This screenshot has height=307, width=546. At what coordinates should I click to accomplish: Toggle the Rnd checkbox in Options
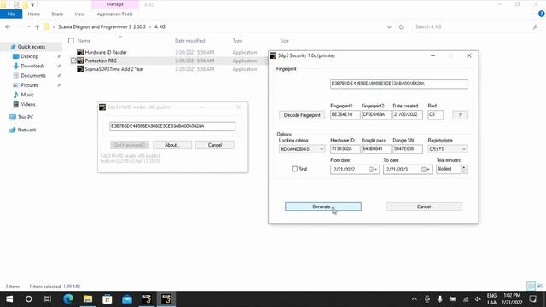294,169
